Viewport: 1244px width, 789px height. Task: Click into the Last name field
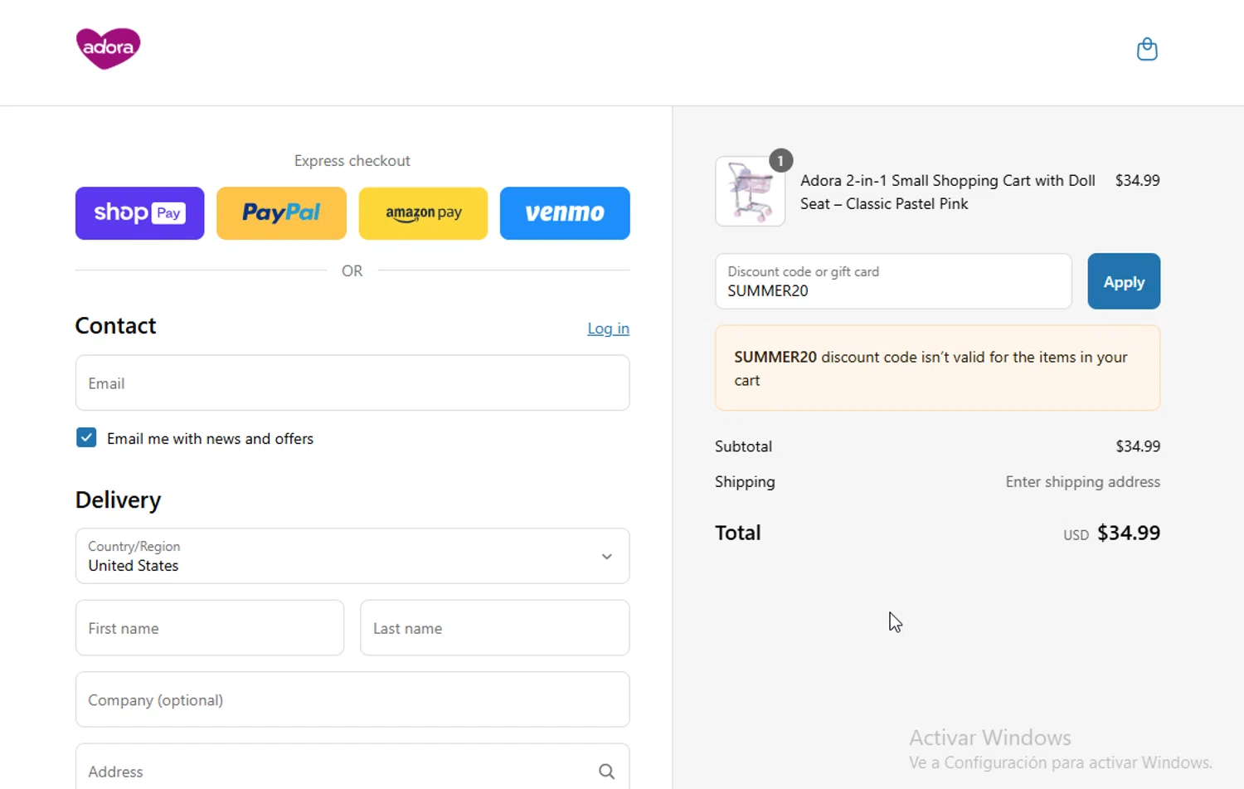[x=494, y=628]
